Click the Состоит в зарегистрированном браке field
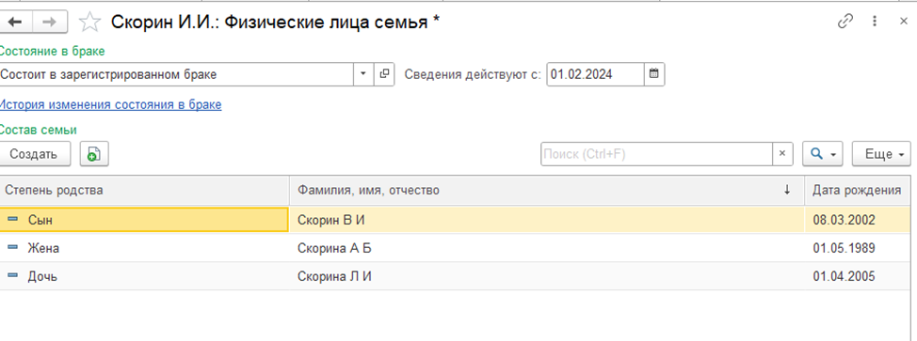This screenshot has height=341, width=917. coord(177,74)
